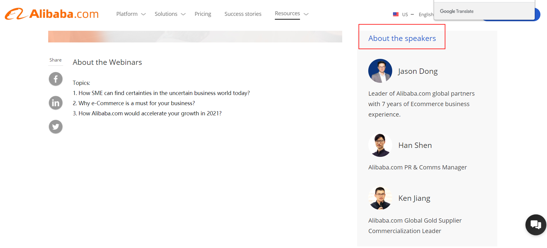This screenshot has height=248, width=547.
Task: Click the webinar banner image strip
Action: click(195, 36)
